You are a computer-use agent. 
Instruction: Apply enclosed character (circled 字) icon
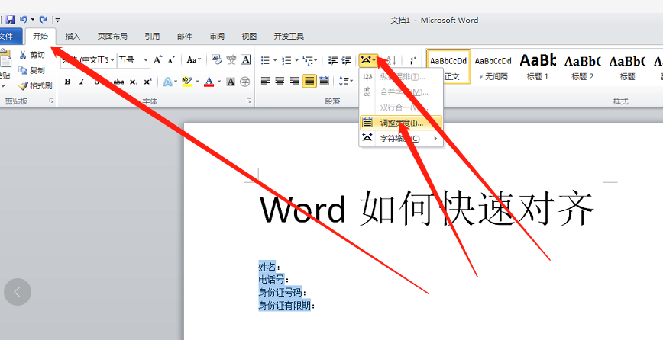tap(245, 82)
